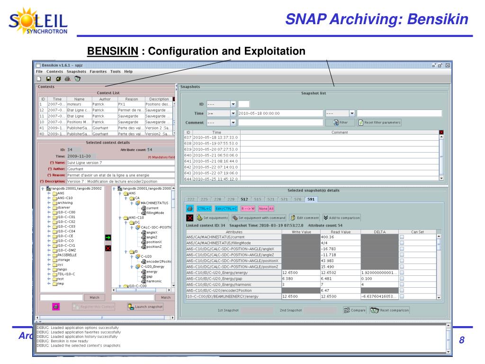
Task: Expand the ANS-C10 node in left tree
Action: (49, 198)
